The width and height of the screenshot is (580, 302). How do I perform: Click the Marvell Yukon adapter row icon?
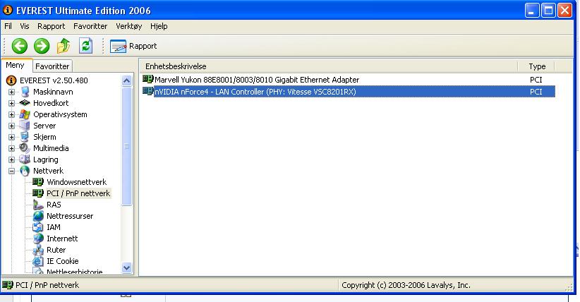(148, 79)
